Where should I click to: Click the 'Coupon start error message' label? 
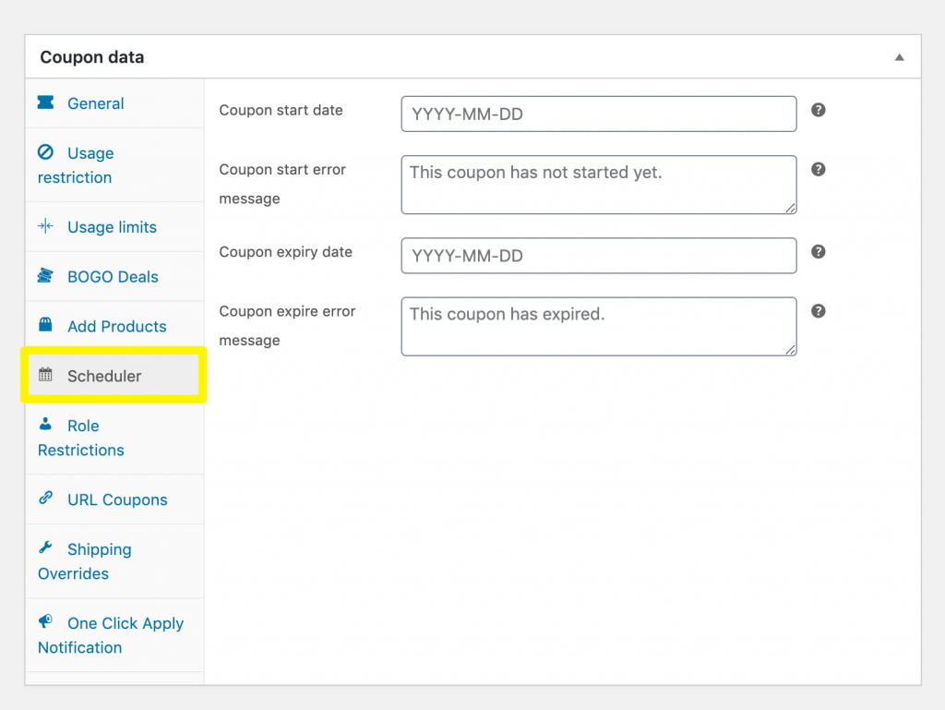point(282,184)
